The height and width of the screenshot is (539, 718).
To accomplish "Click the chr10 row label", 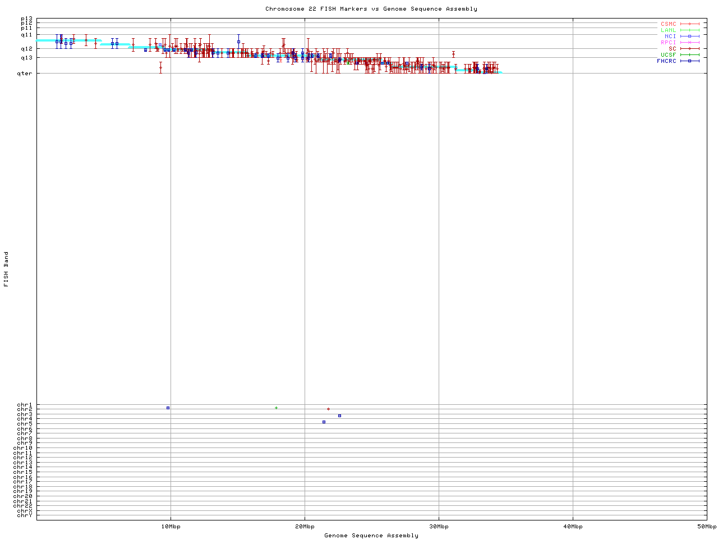I will pos(23,448).
